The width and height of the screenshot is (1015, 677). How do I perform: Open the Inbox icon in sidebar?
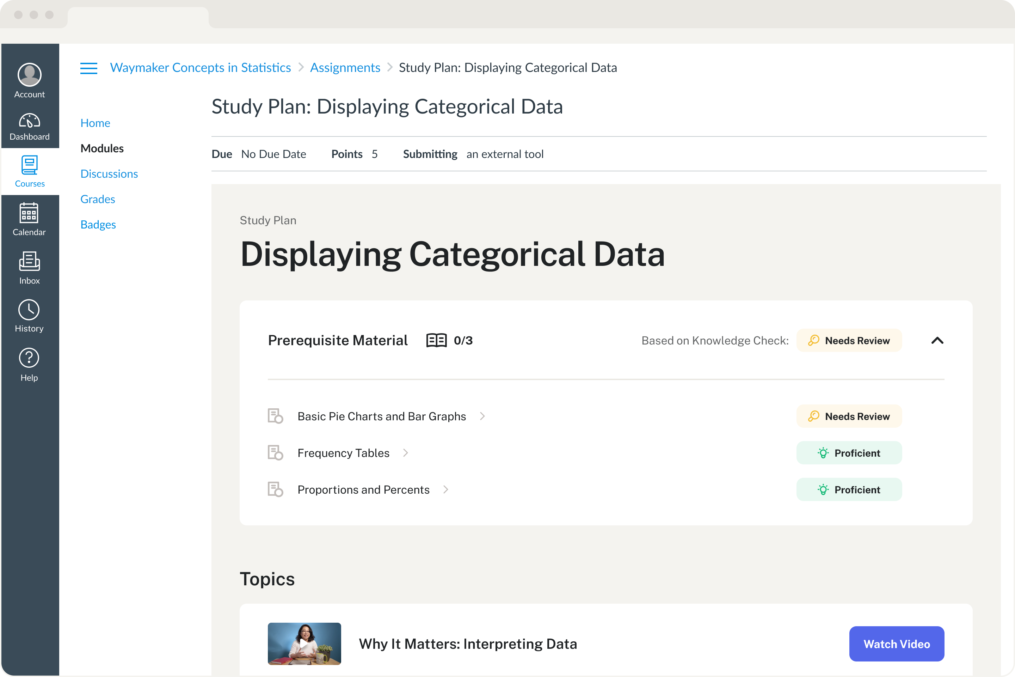coord(29,261)
